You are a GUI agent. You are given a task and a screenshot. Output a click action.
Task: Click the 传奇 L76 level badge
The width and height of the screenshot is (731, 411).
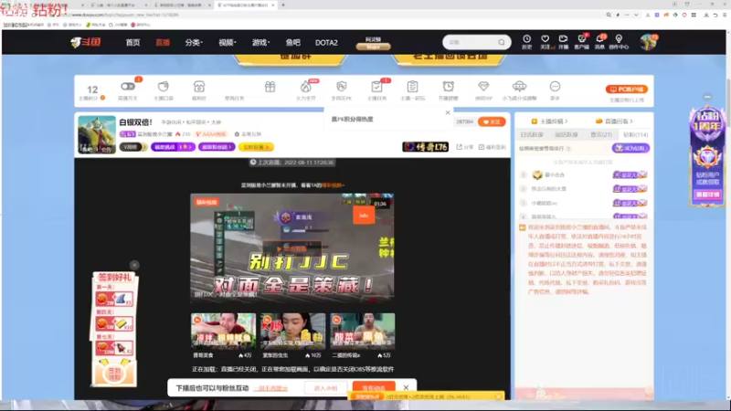pos(426,147)
